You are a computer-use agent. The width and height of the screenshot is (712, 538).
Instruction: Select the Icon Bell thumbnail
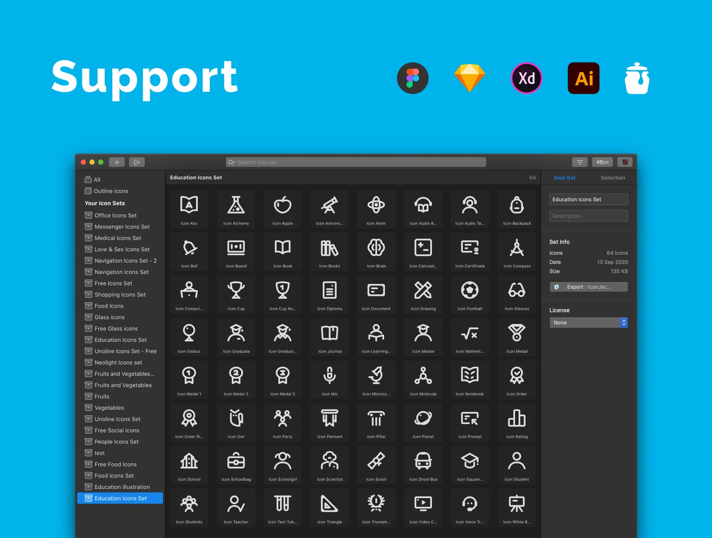(189, 252)
